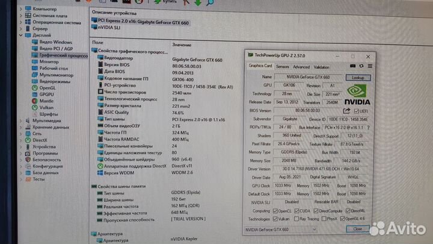This screenshot has width=433, height=244.
Task: Select PCI Express 2.0 x16 Gigabyte GTX 660 device
Action: point(143,22)
